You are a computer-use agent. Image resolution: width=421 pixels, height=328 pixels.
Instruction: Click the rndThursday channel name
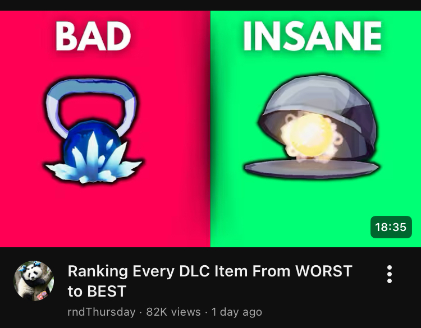(x=102, y=312)
